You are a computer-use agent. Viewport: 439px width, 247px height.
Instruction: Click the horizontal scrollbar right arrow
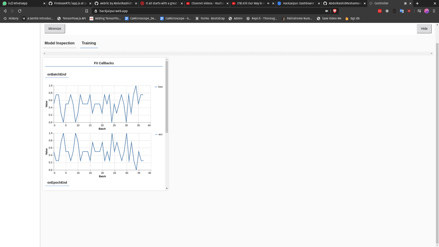click(x=431, y=53)
